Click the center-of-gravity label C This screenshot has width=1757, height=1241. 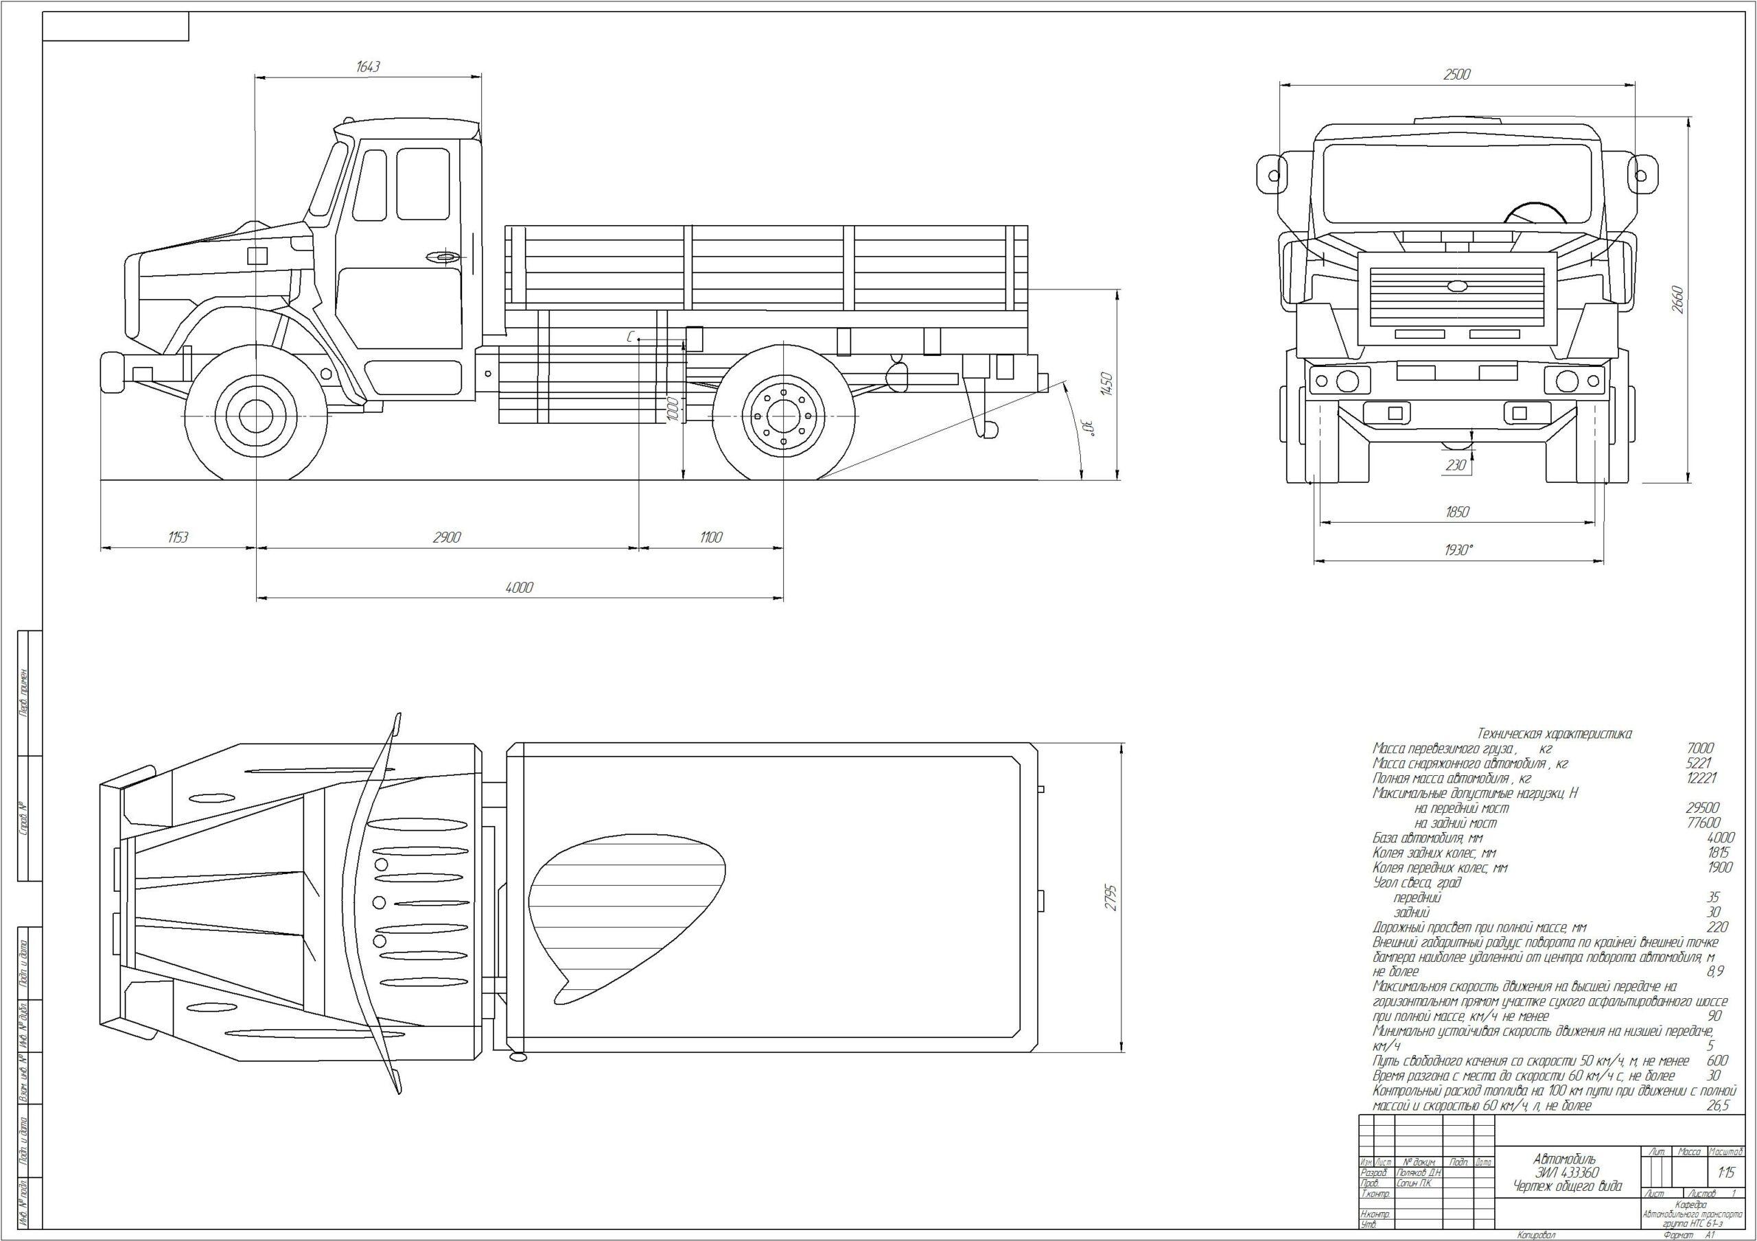[631, 338]
